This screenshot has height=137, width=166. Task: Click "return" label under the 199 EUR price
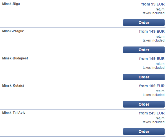click(x=160, y=91)
